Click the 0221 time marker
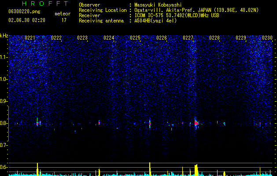Viewport: 277px width, 176px height. pyautogui.click(x=30, y=38)
